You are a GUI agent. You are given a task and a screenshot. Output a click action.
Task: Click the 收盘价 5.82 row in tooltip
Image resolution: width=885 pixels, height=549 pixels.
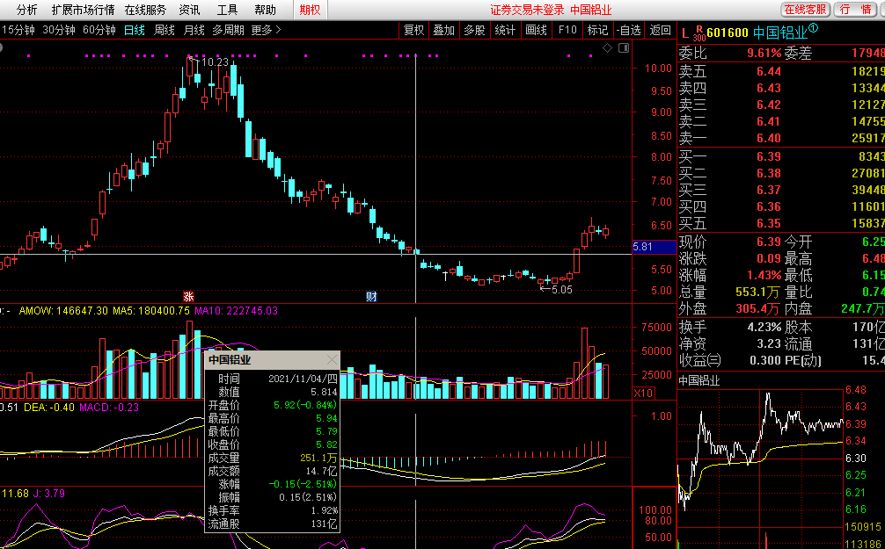coord(273,444)
